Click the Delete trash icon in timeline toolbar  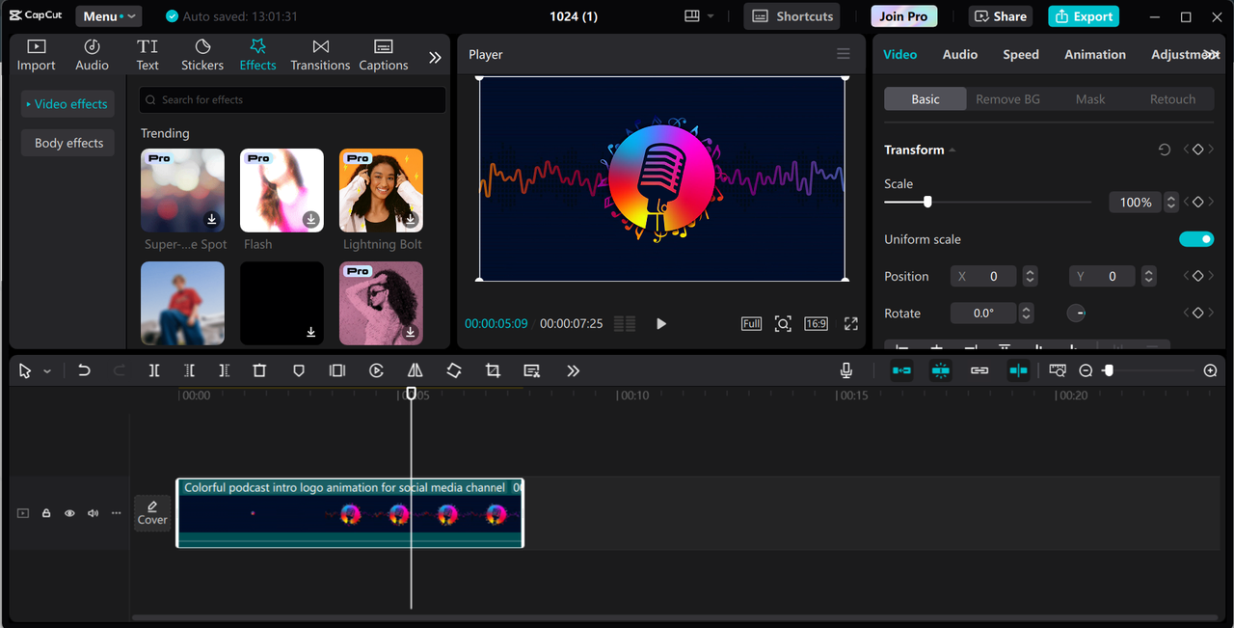click(x=259, y=370)
